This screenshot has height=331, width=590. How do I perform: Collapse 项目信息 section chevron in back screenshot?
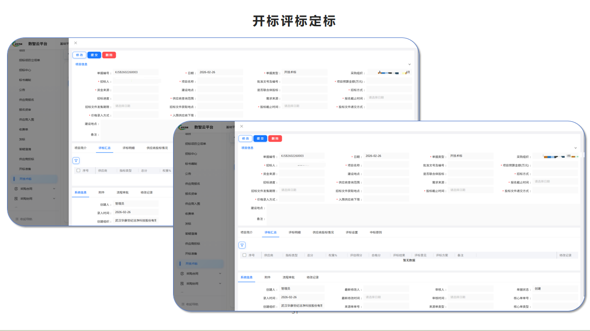coord(409,64)
